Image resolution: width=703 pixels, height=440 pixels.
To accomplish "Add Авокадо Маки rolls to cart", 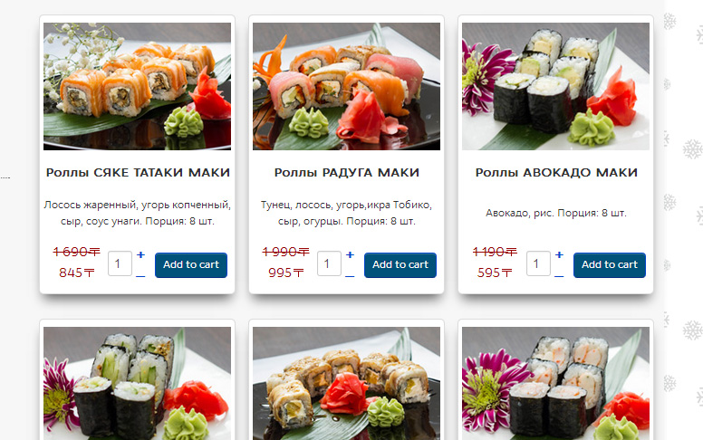I will 610,264.
